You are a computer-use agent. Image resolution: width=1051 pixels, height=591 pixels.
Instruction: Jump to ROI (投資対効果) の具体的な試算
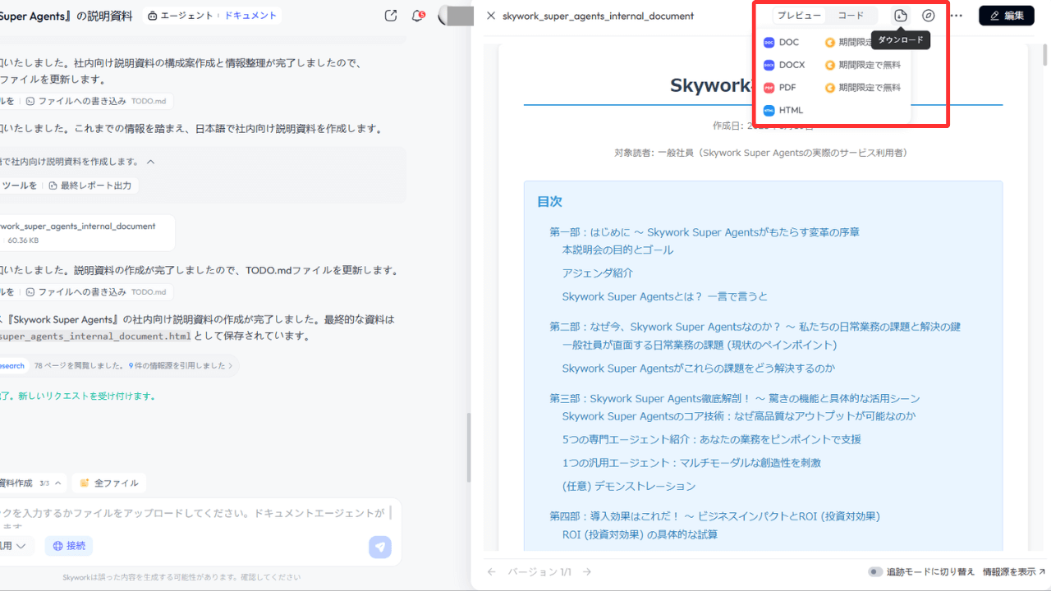pyautogui.click(x=640, y=534)
